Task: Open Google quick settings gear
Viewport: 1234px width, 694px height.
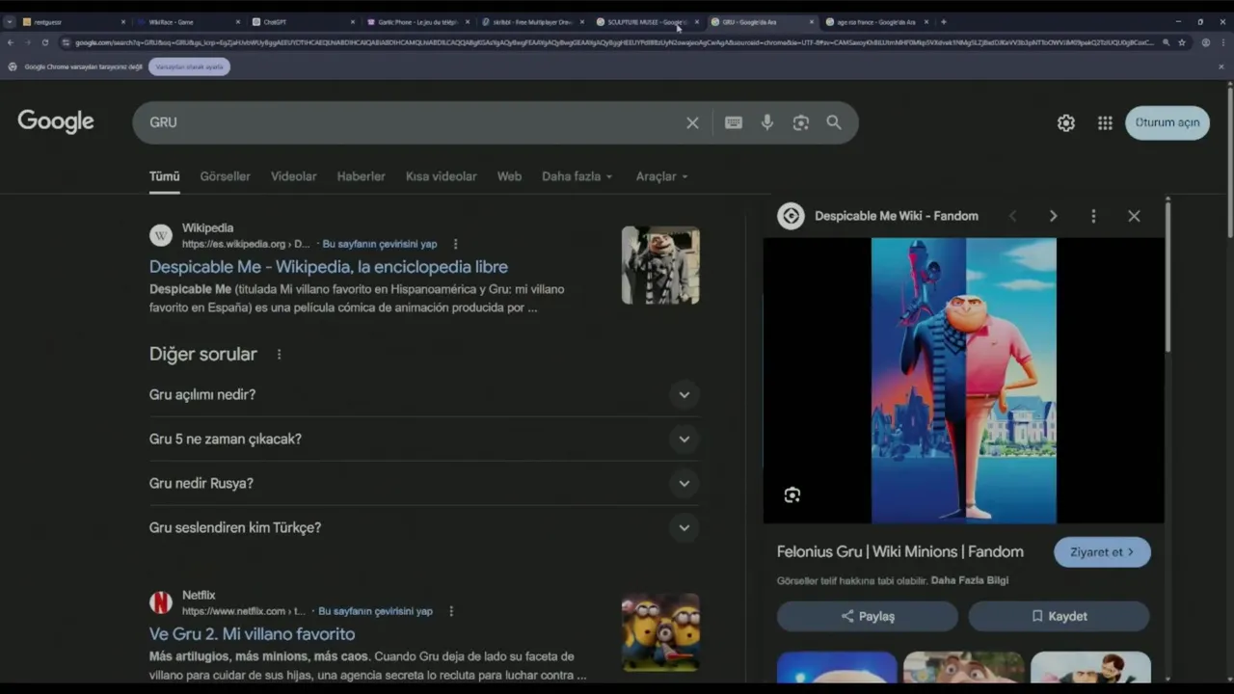Action: 1066,122
